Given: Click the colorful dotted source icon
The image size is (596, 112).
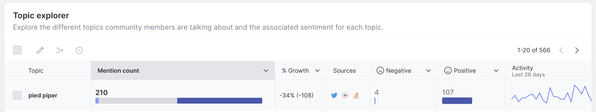Looking at the screenshot, I should click(345, 95).
